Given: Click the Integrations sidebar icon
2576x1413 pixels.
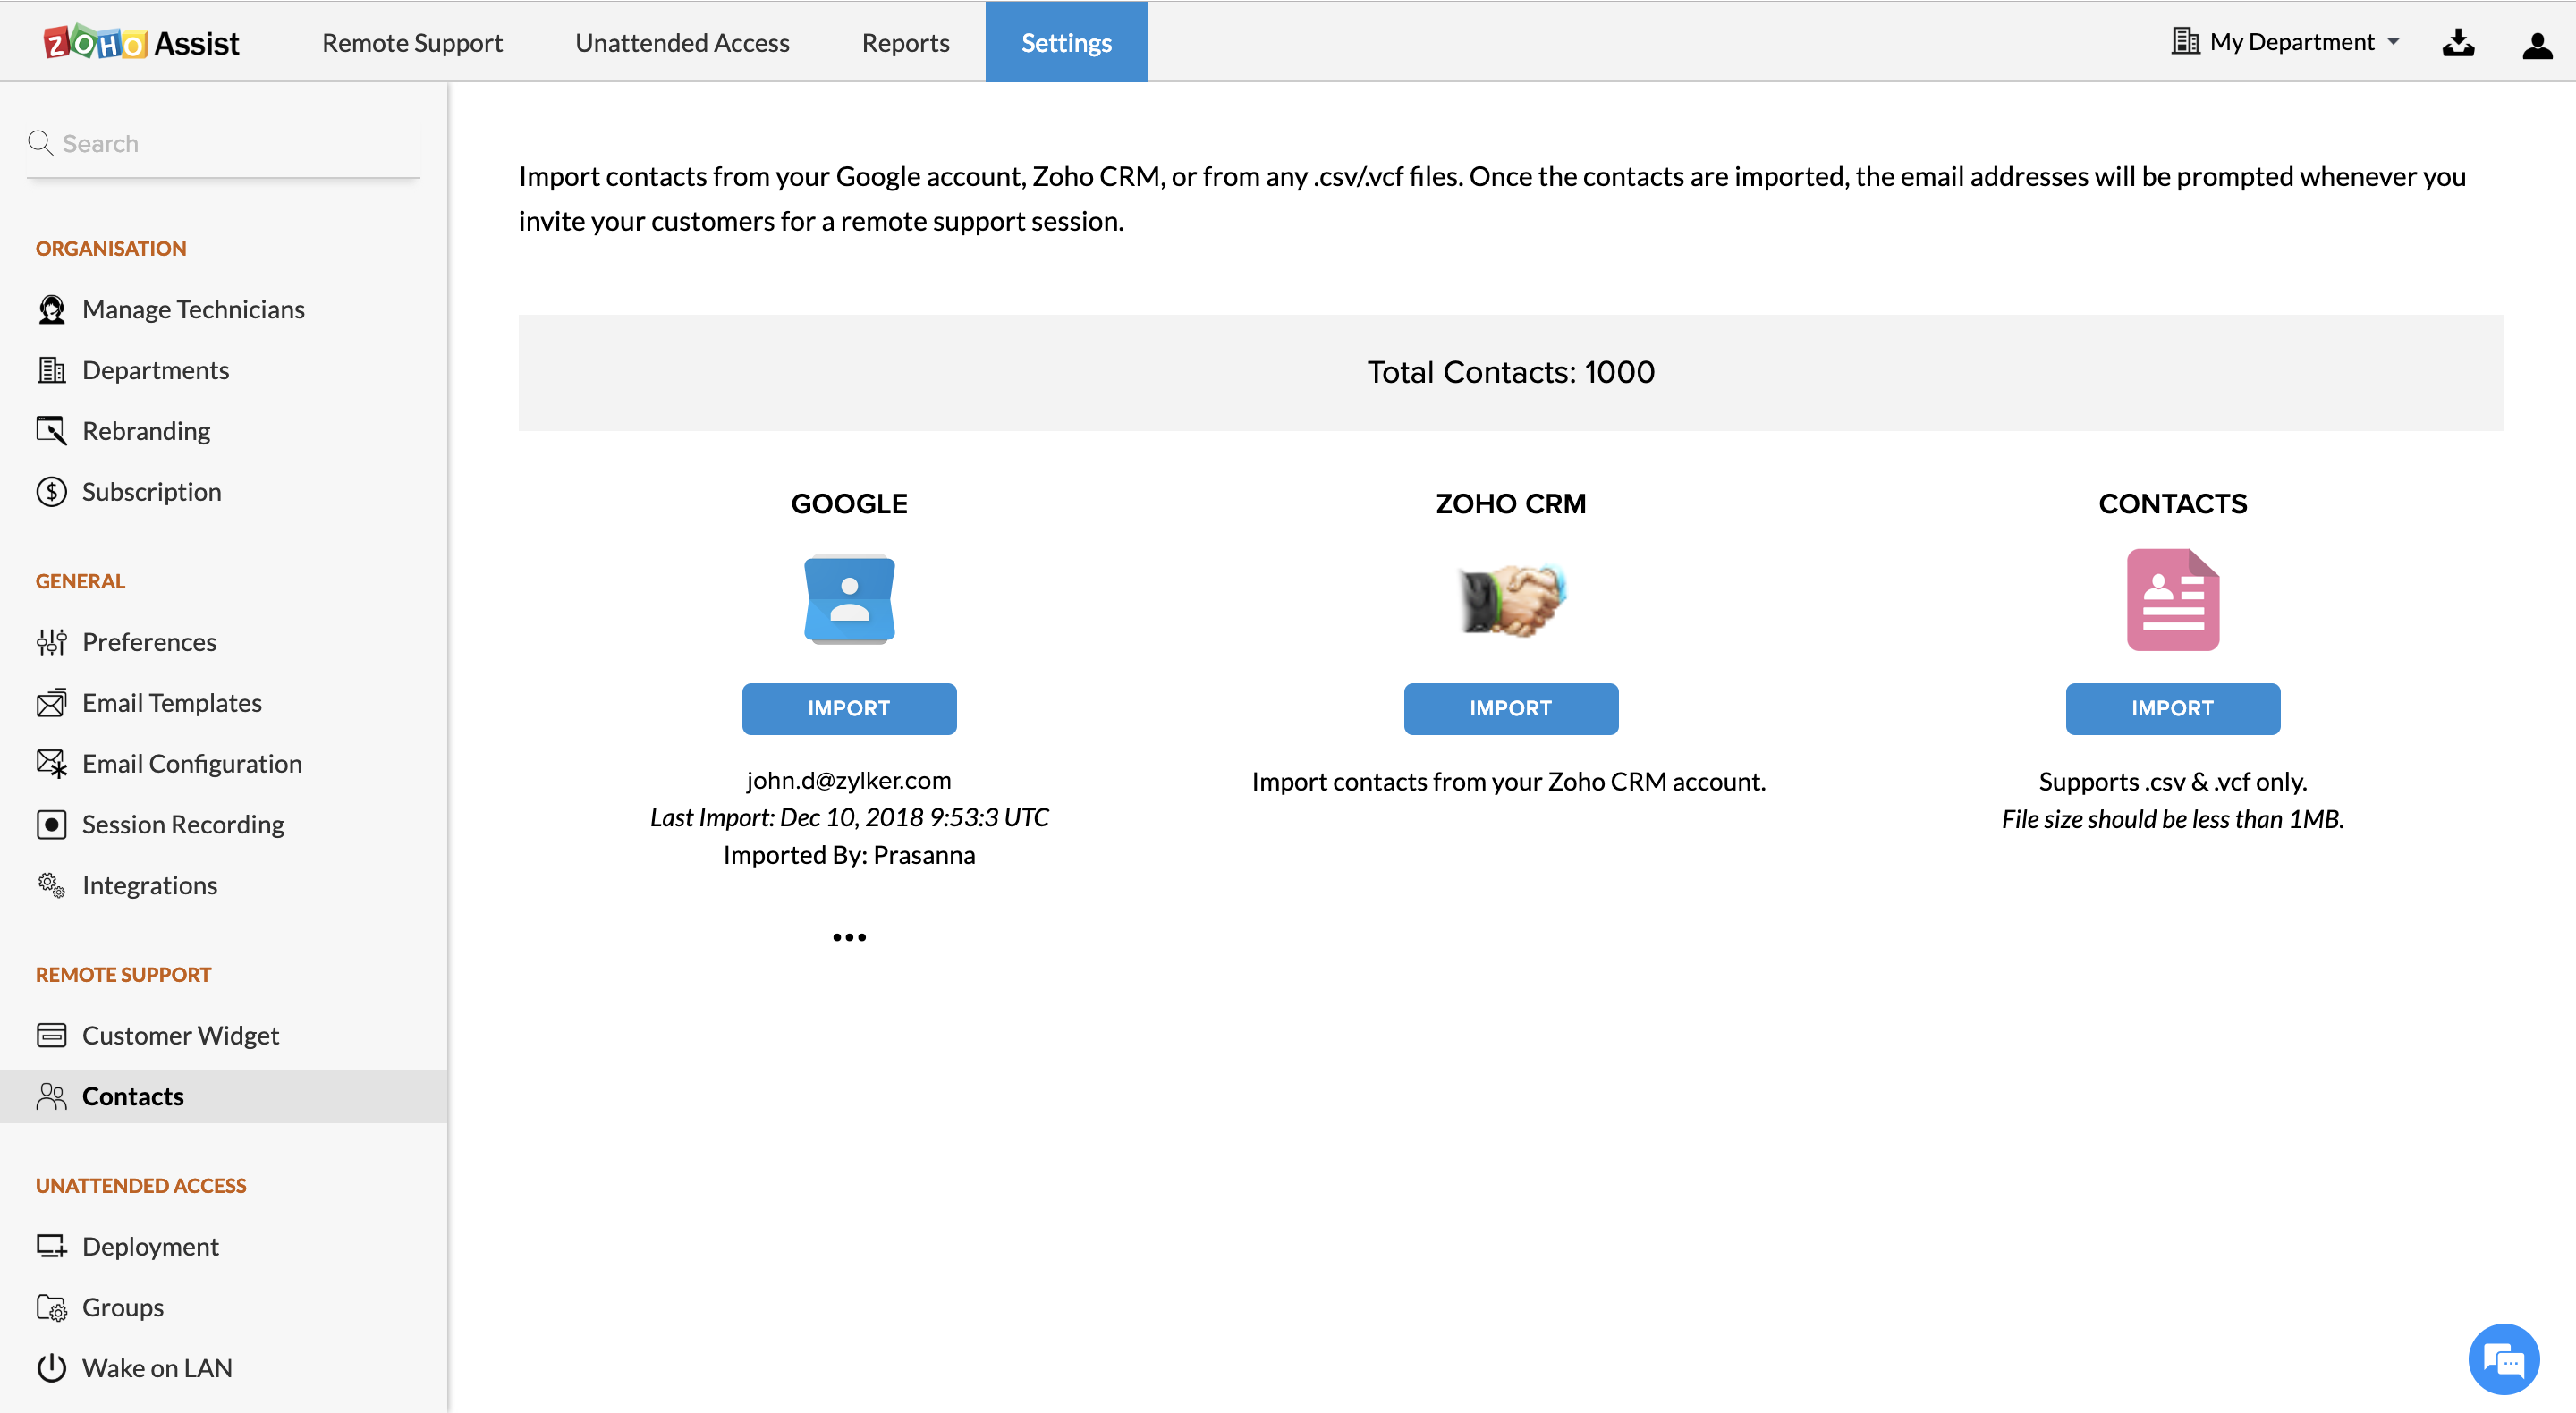Looking at the screenshot, I should pyautogui.click(x=52, y=885).
